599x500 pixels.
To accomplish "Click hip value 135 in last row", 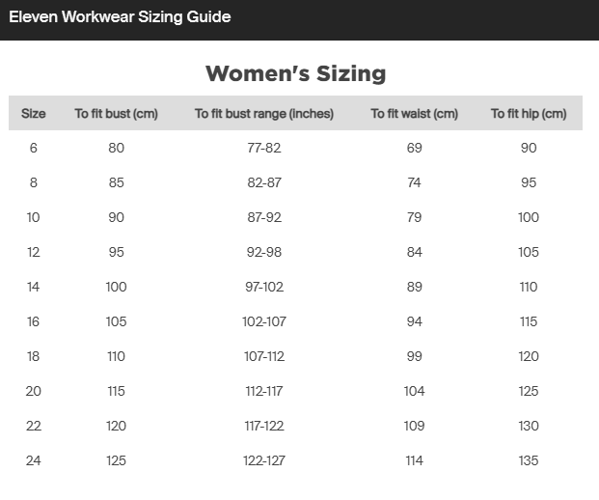I will coord(528,461).
